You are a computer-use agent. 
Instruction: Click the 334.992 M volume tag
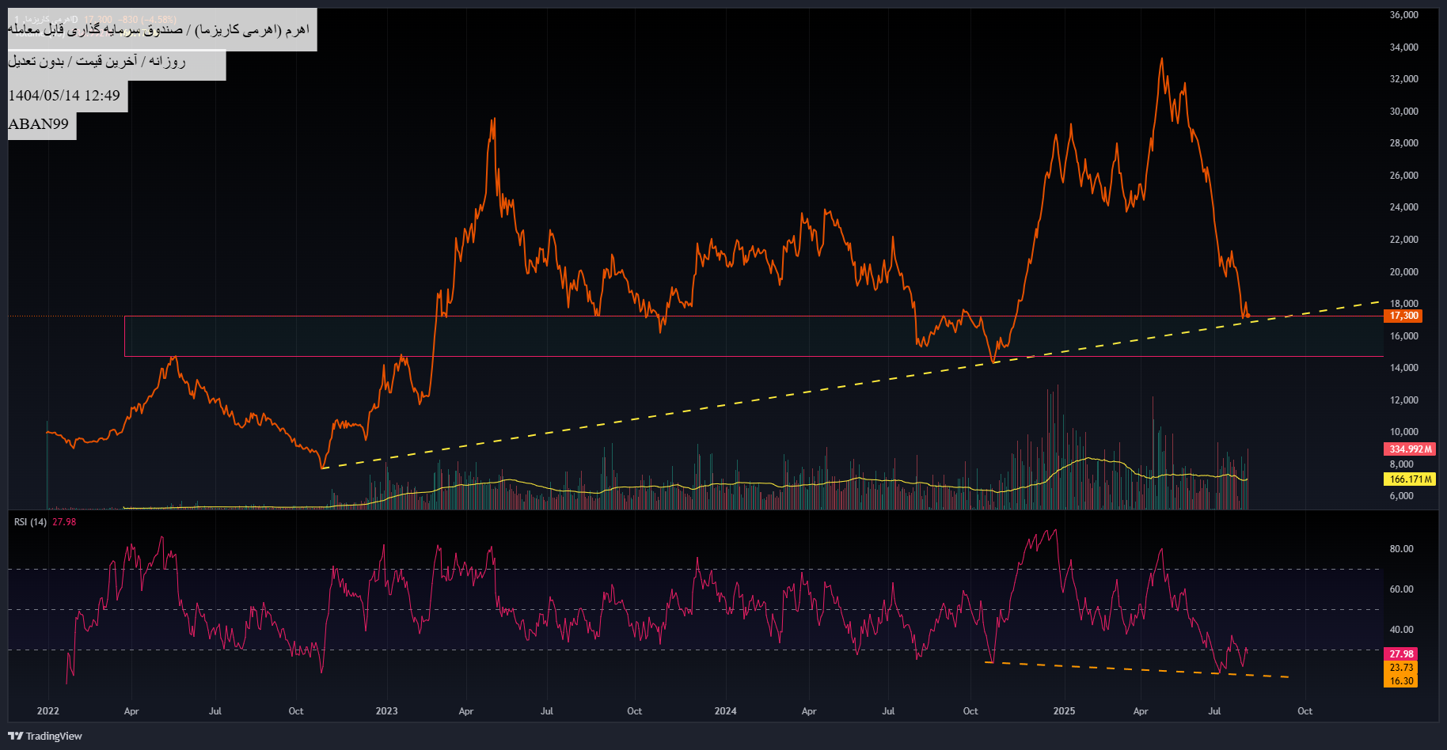point(1410,449)
